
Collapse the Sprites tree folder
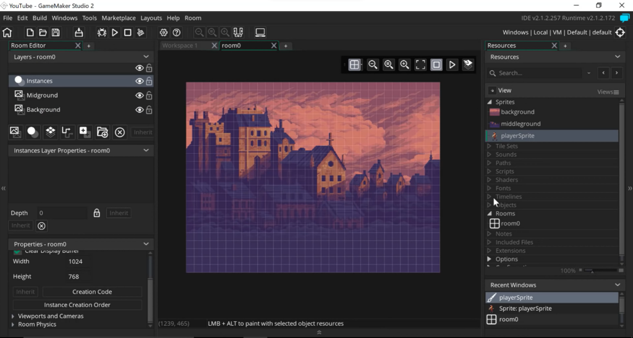click(490, 102)
